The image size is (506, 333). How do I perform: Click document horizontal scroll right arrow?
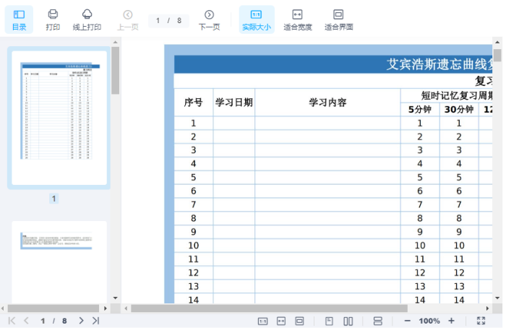[487, 309]
